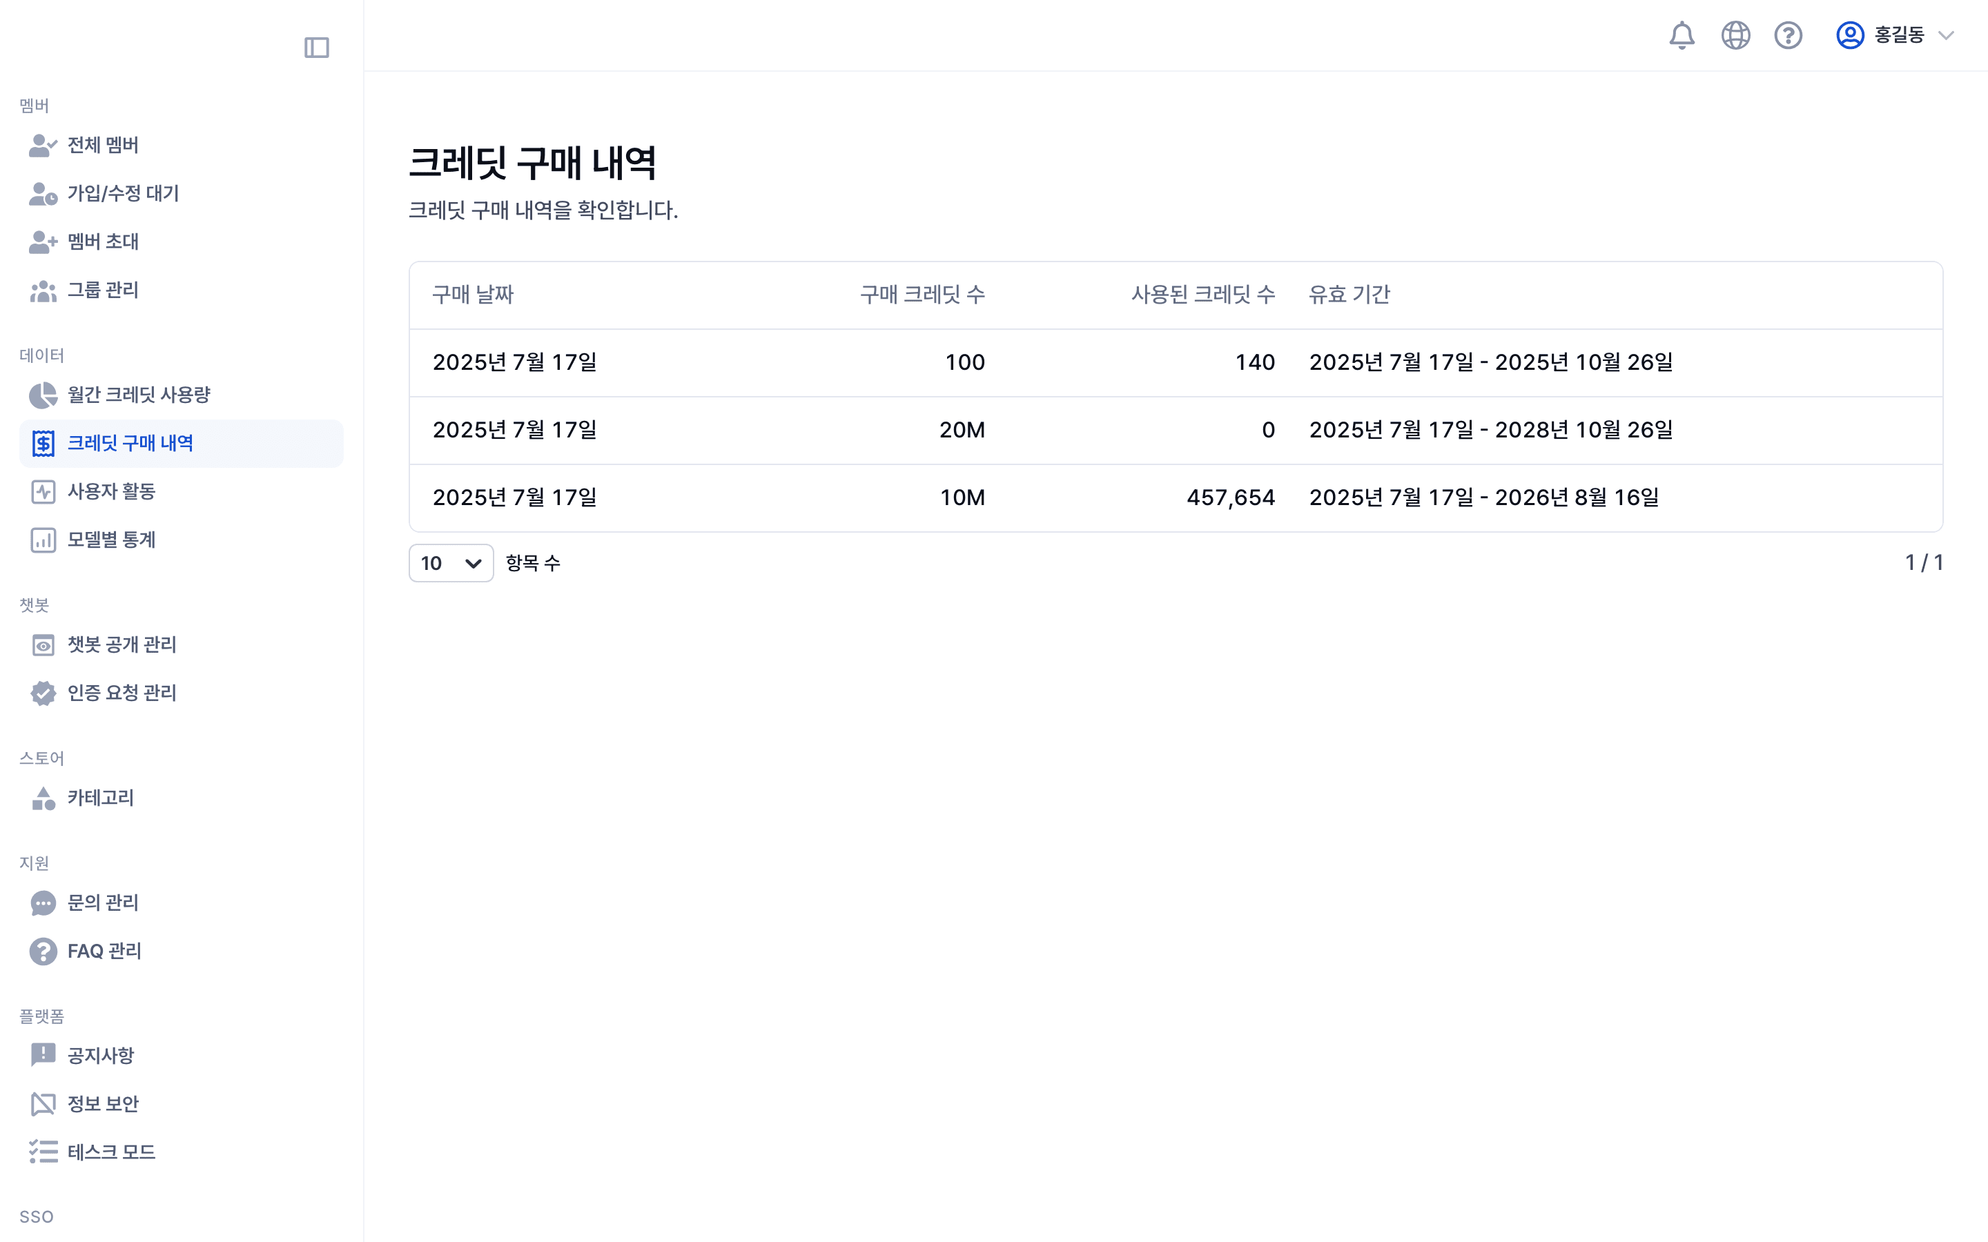Open the language globe icon

click(x=1735, y=35)
